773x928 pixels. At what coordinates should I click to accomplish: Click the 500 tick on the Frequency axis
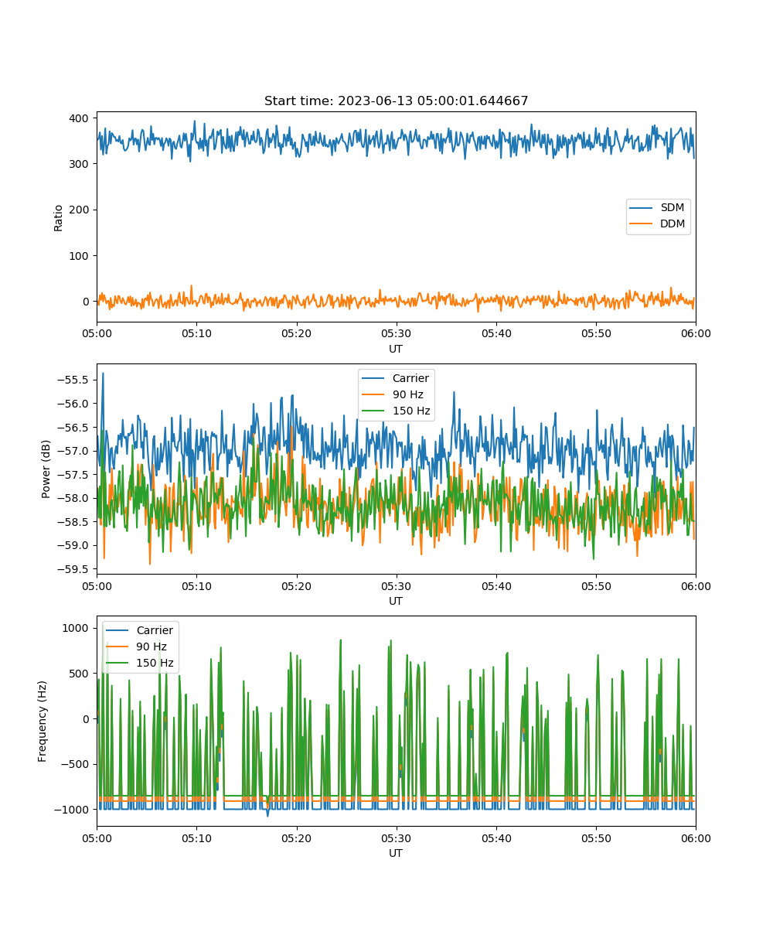(x=80, y=674)
